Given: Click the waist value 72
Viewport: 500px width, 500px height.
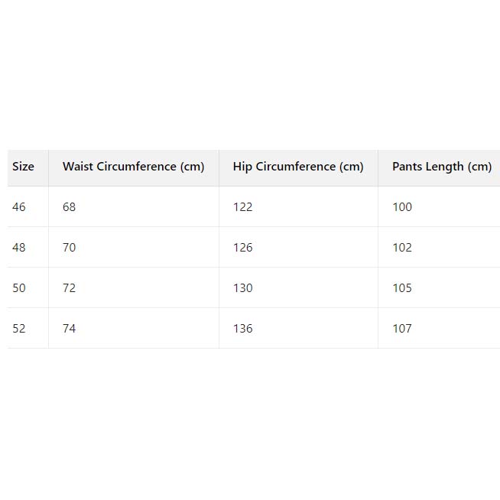Looking at the screenshot, I should [70, 288].
